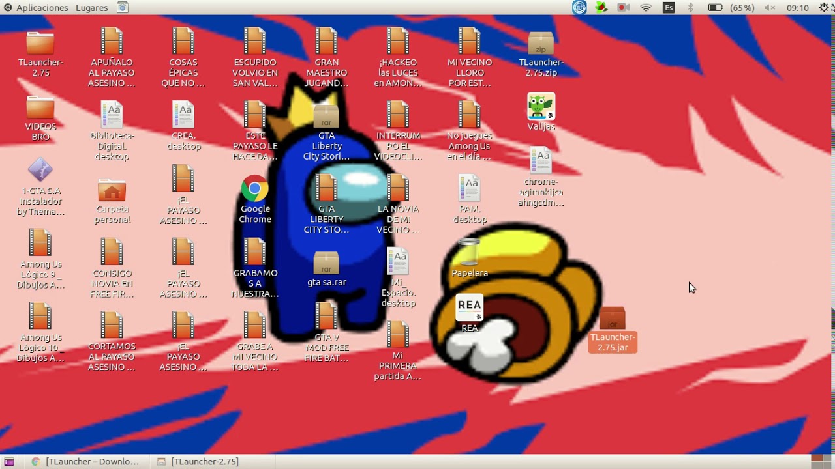This screenshot has width=835, height=469.
Task: Open GTA V MOD FREE FIRE BAT video
Action: [x=326, y=316]
